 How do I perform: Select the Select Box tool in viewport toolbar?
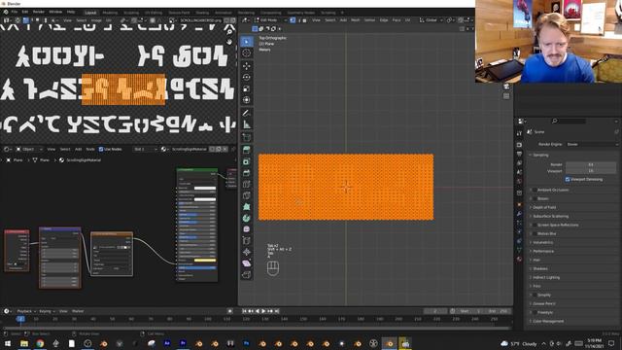point(246,41)
